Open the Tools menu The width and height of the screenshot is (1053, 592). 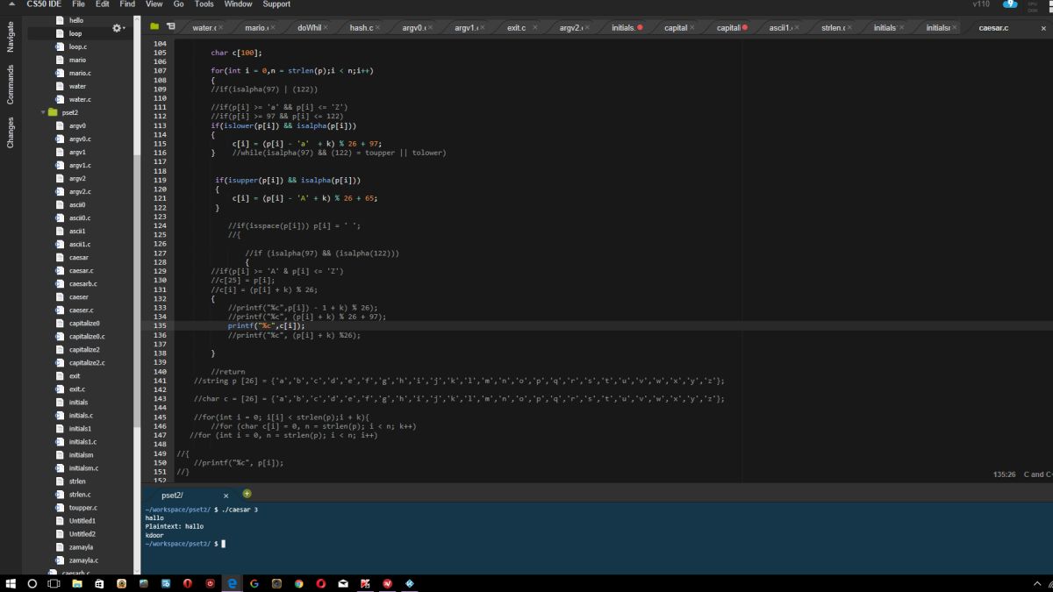tap(204, 4)
